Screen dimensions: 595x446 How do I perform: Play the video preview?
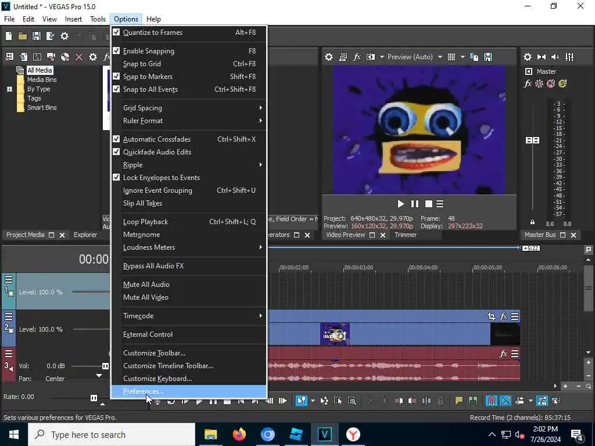pyautogui.click(x=401, y=204)
